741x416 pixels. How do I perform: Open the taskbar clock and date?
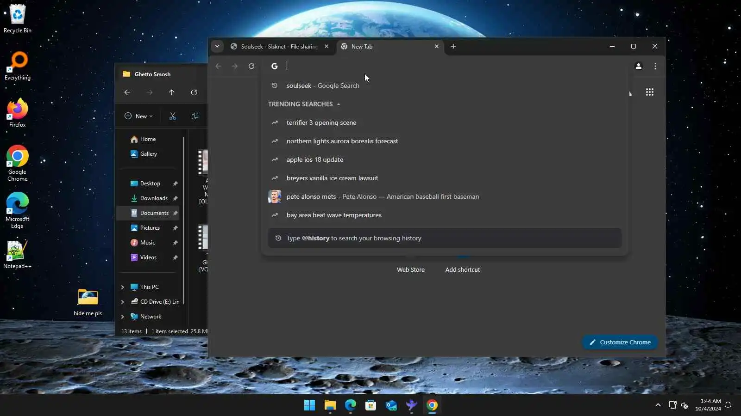coord(708,405)
